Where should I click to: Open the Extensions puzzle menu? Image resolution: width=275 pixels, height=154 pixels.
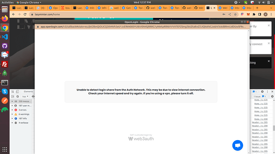(254, 14)
